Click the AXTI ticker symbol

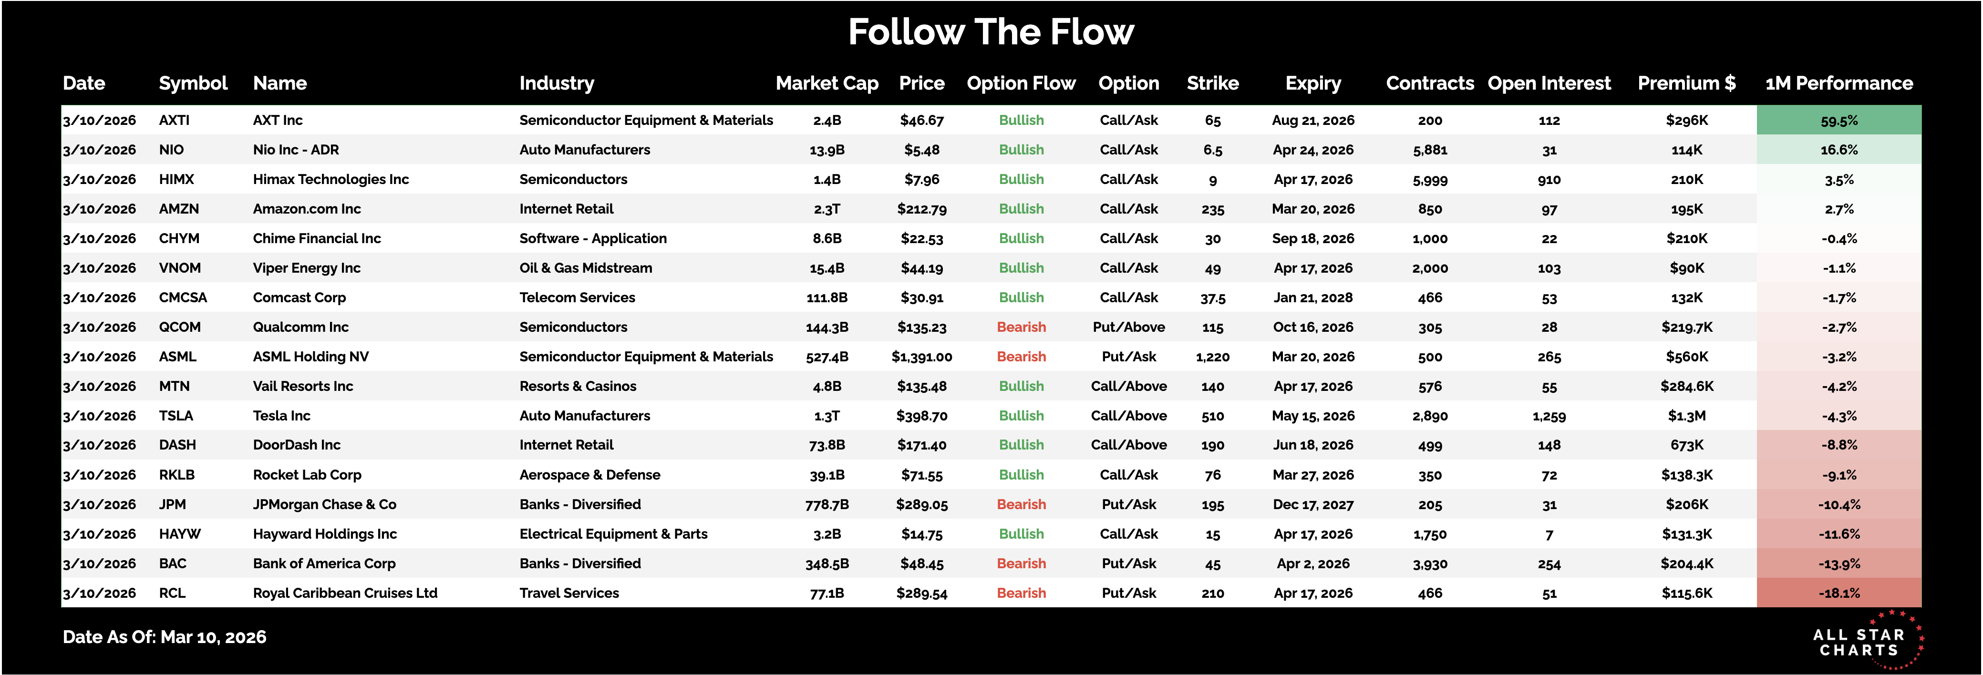pos(174,120)
